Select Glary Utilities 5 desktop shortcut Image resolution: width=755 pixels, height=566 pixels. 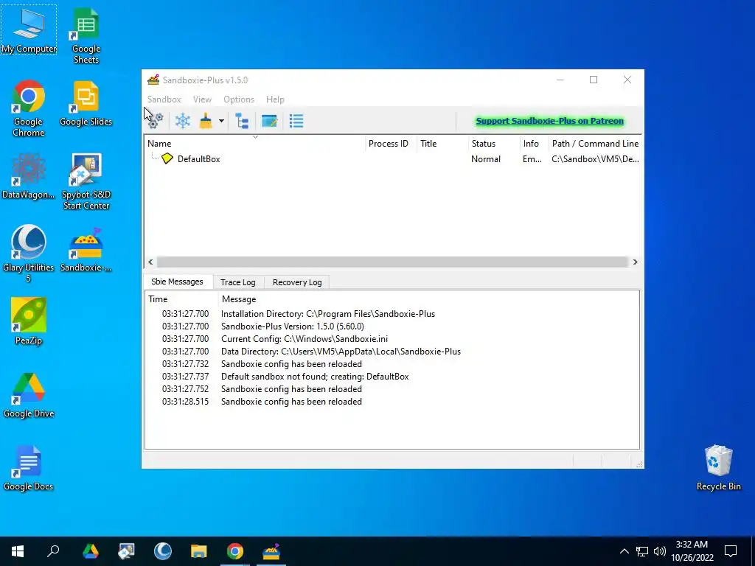[x=29, y=254]
